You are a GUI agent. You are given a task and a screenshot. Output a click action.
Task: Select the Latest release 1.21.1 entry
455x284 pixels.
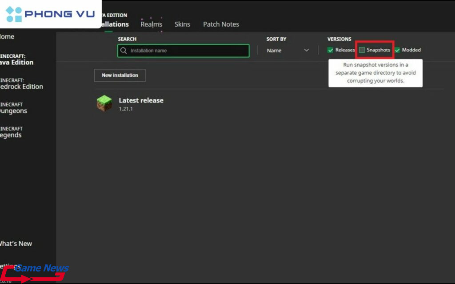tap(141, 103)
